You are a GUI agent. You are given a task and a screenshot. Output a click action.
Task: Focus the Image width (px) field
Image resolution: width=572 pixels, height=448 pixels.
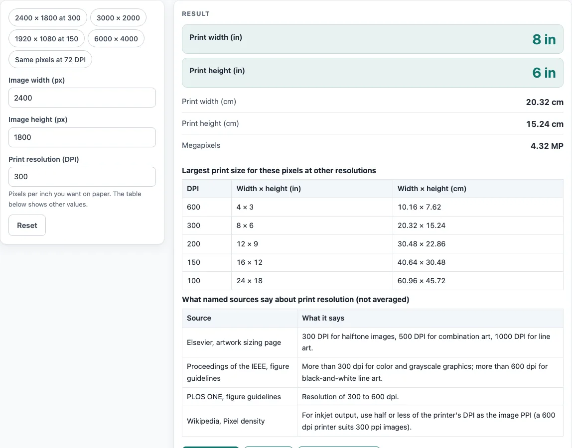82,98
